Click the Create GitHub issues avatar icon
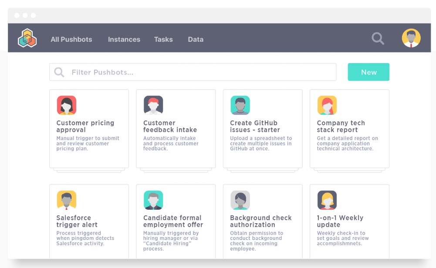The image size is (436, 268). [x=240, y=105]
